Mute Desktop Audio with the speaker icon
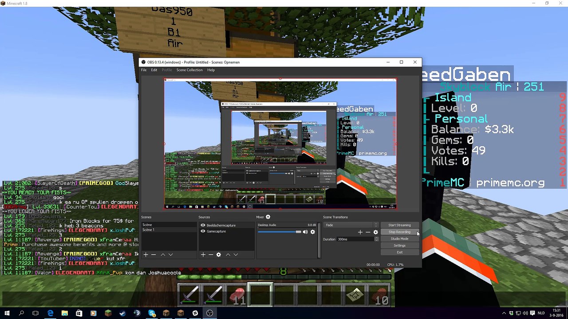The width and height of the screenshot is (568, 319). (x=305, y=232)
